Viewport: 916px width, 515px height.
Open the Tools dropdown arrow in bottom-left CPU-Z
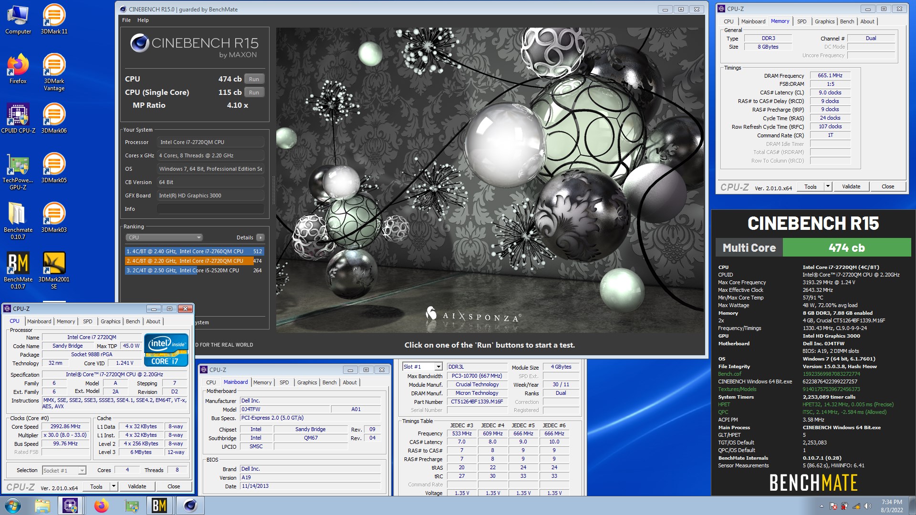tap(114, 486)
